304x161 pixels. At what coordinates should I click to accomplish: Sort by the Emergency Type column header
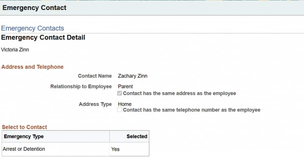(24, 136)
